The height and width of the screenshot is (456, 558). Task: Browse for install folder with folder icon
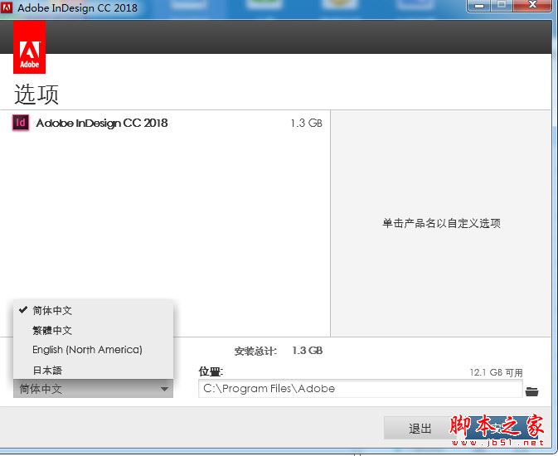[531, 391]
